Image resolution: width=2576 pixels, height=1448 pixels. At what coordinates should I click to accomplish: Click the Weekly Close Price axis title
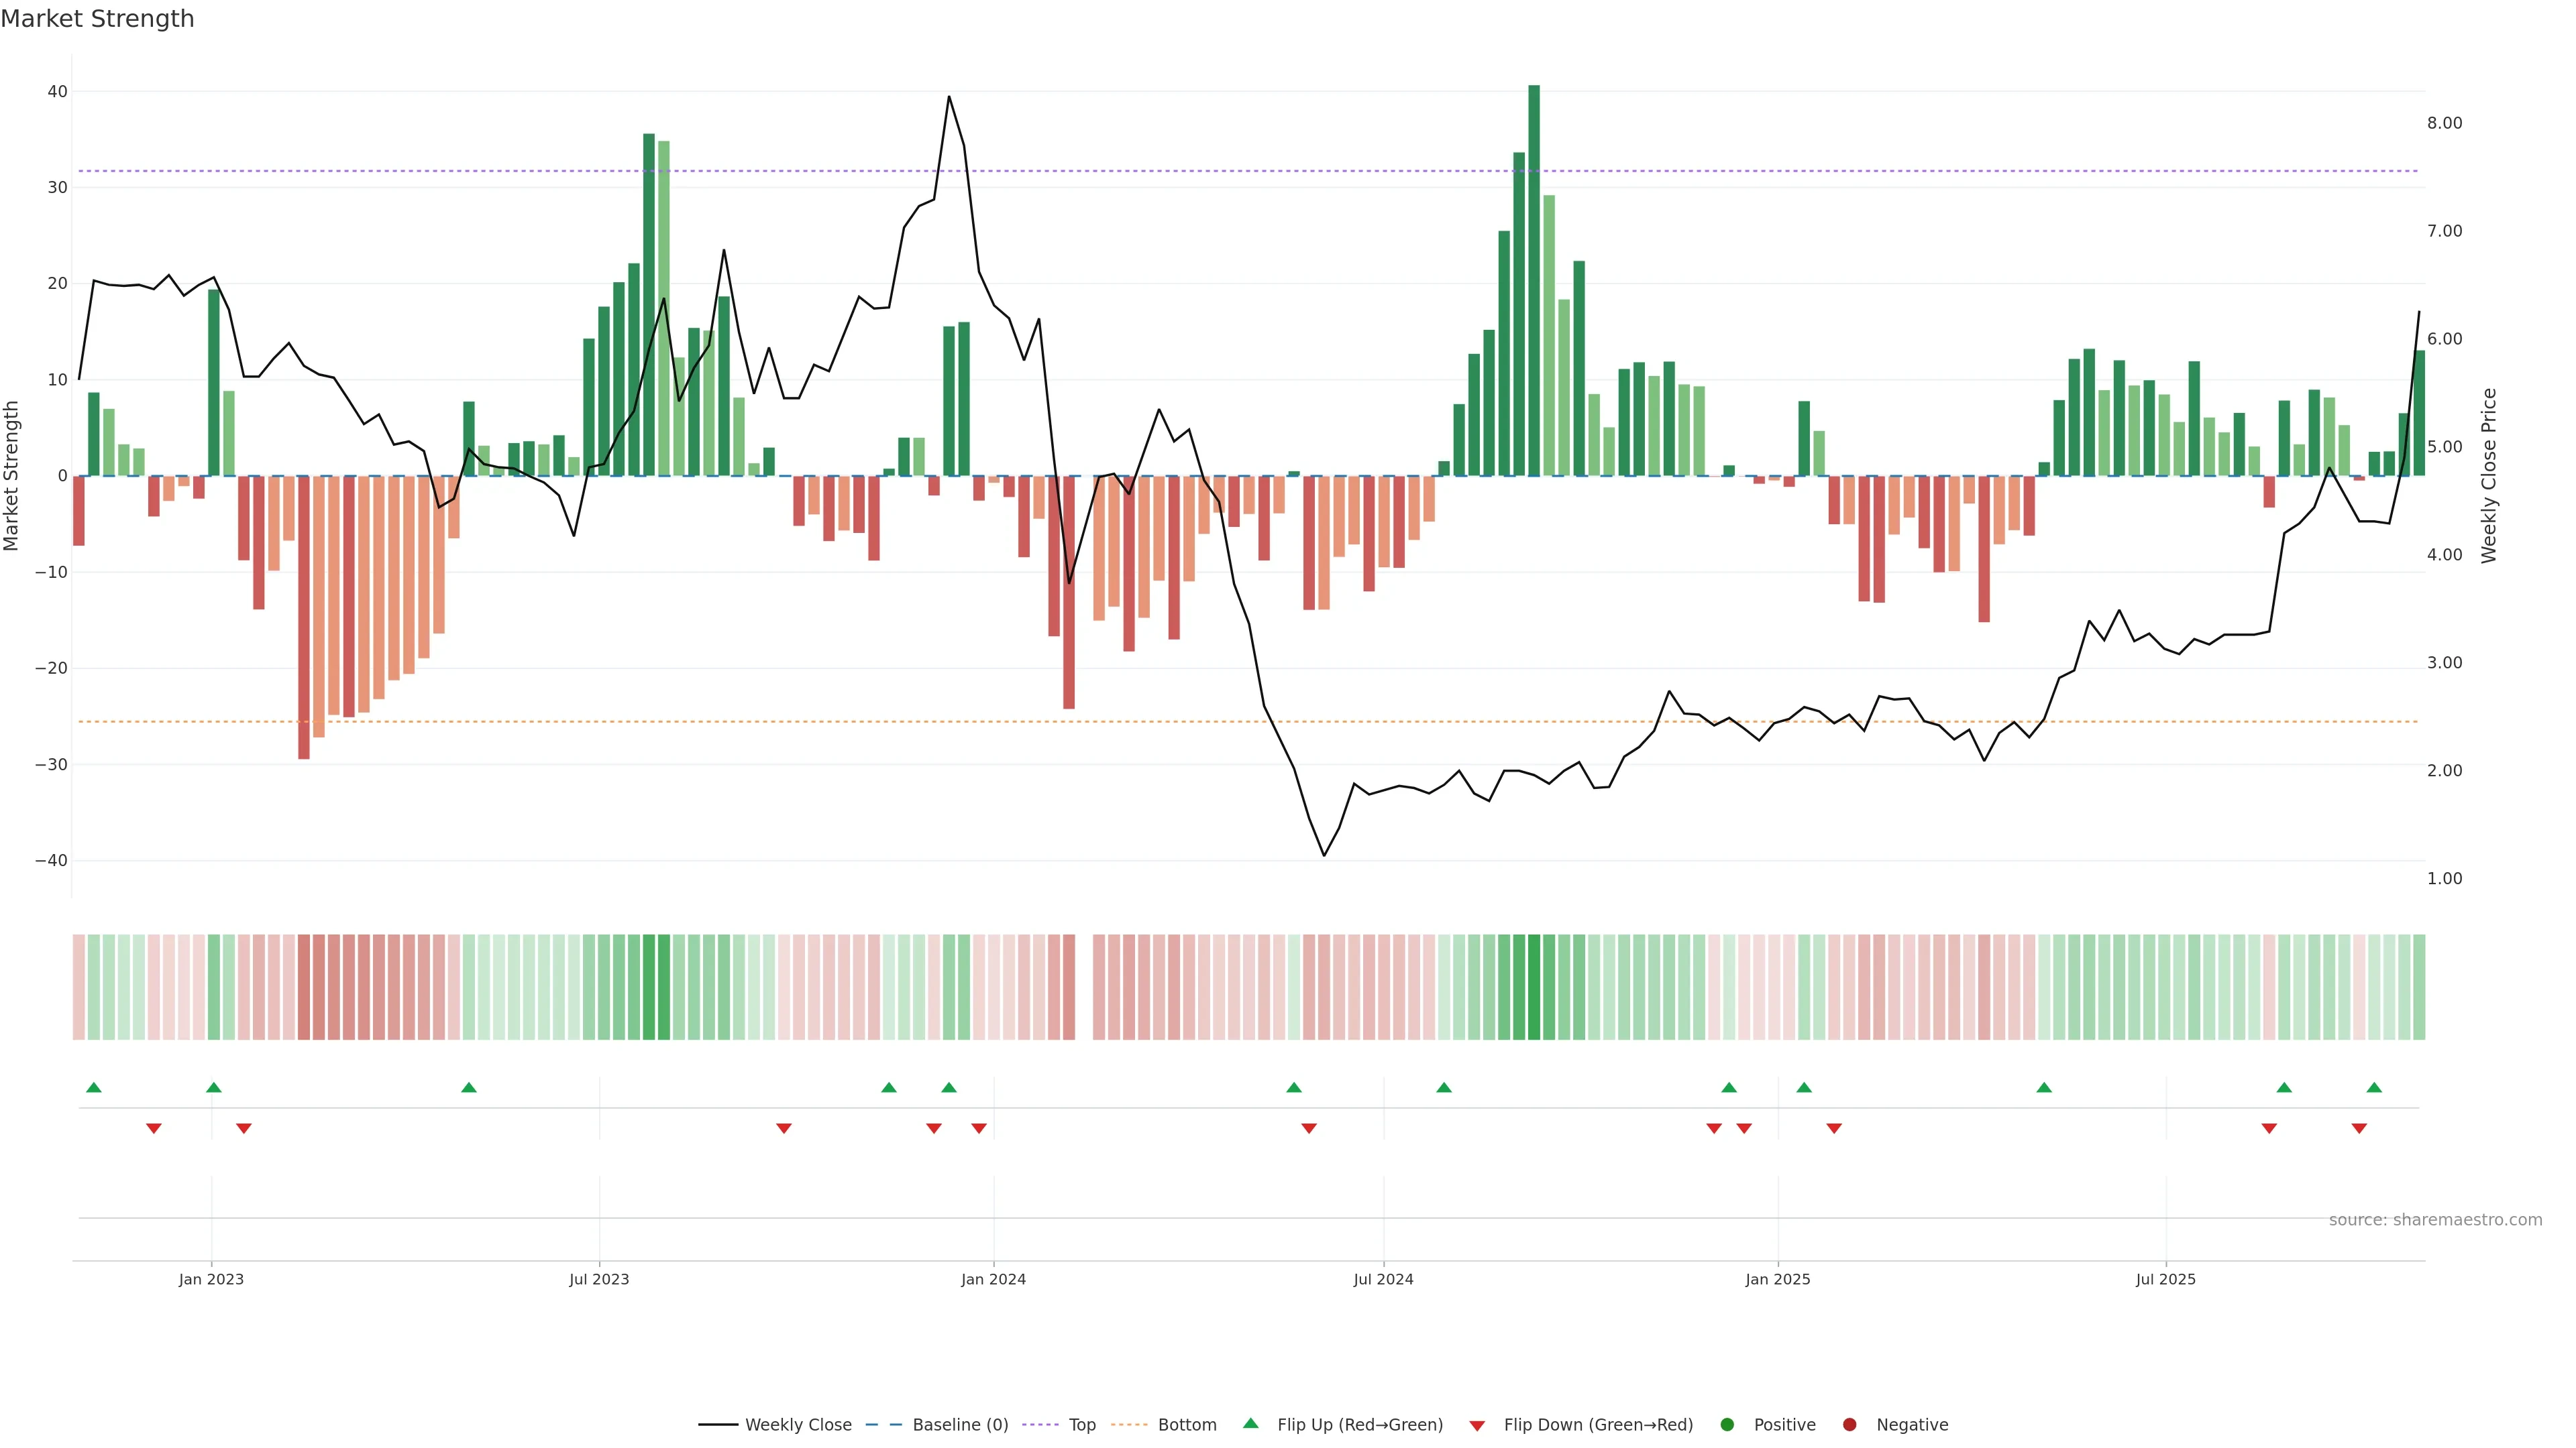click(2489, 476)
